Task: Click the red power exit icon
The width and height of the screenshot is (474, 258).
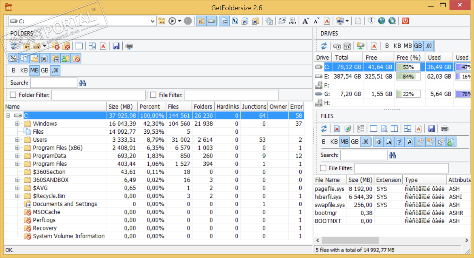Action: 405,21
